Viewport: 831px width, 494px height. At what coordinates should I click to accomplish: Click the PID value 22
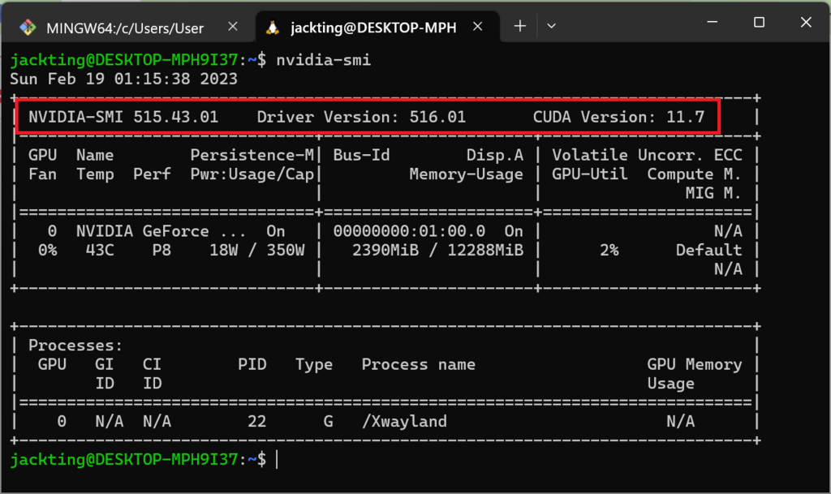point(257,422)
